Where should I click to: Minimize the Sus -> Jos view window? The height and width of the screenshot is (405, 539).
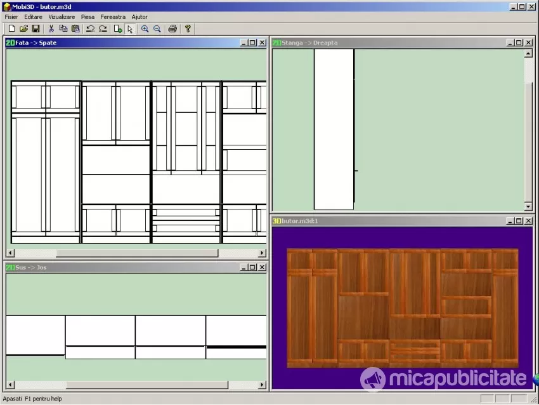pyautogui.click(x=244, y=267)
